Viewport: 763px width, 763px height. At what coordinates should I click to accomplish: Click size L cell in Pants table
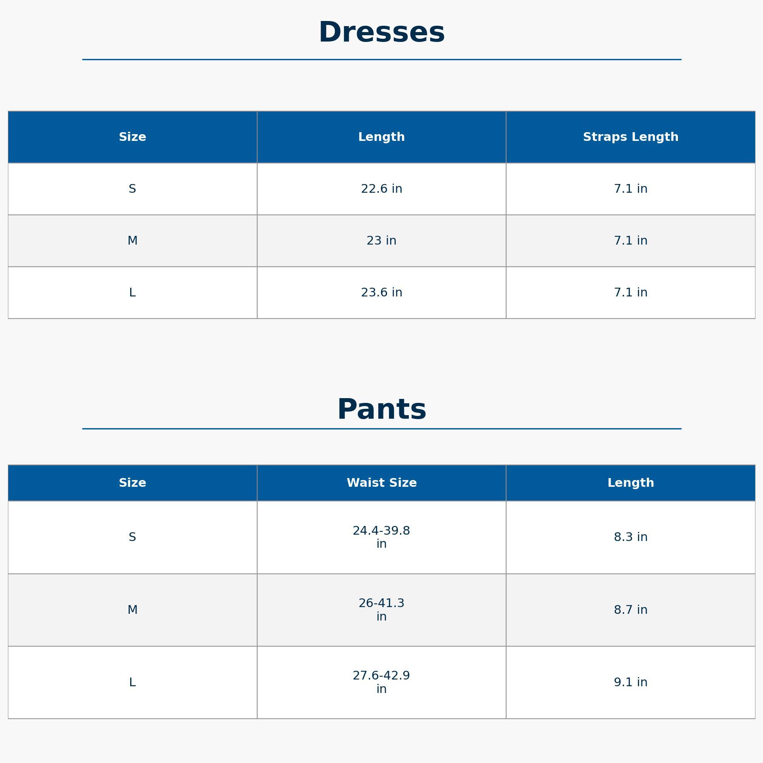point(133,682)
